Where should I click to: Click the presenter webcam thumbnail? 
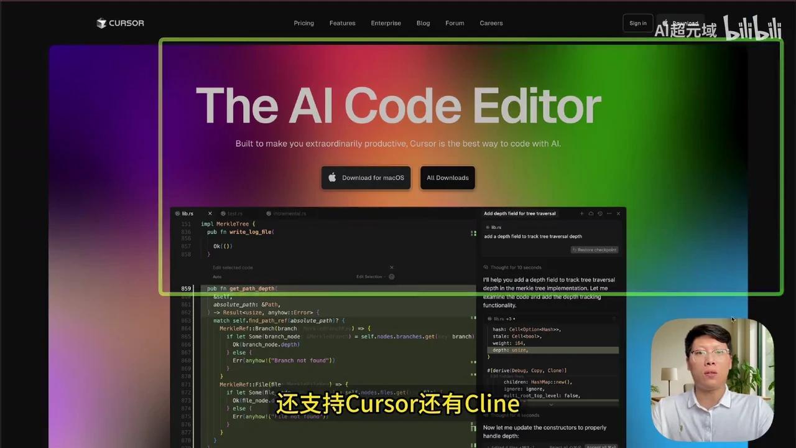pyautogui.click(x=711, y=380)
